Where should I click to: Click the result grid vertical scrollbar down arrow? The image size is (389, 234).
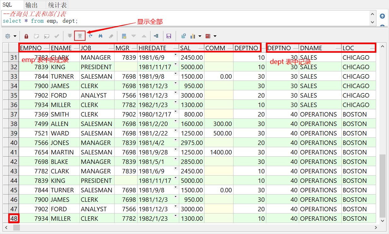382,221
